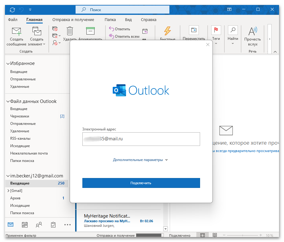
Task: Open the MyHeritage Notification email
Action: tap(118, 221)
